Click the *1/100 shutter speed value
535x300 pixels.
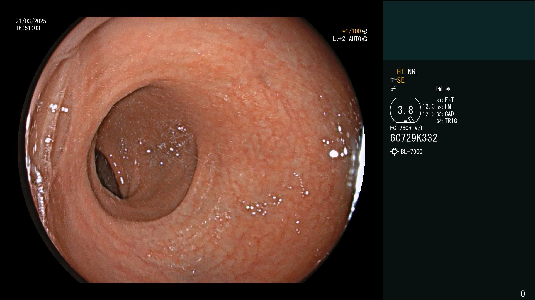pos(351,31)
